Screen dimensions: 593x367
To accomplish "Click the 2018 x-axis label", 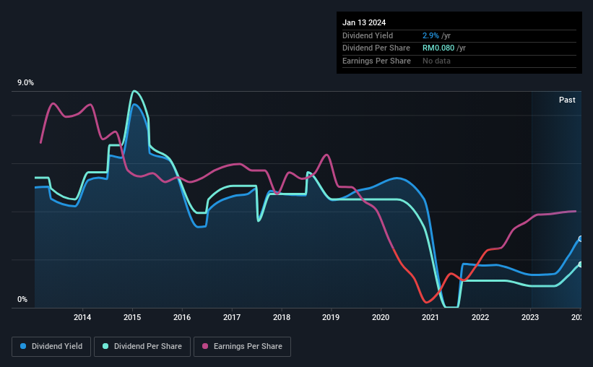I will pyautogui.click(x=282, y=317).
